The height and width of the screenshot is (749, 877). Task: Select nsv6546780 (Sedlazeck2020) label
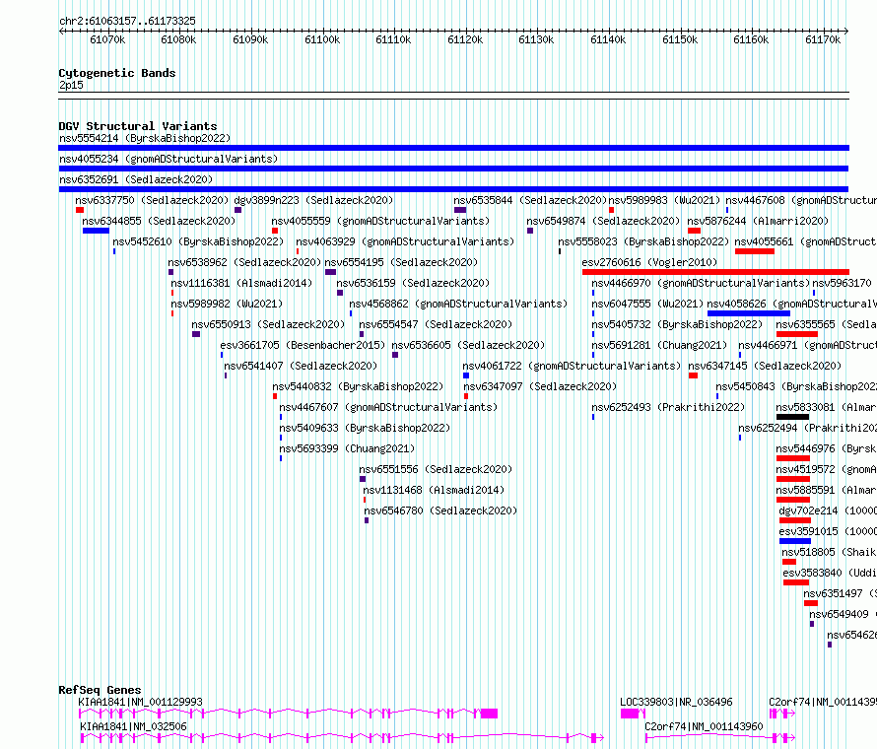point(440,511)
